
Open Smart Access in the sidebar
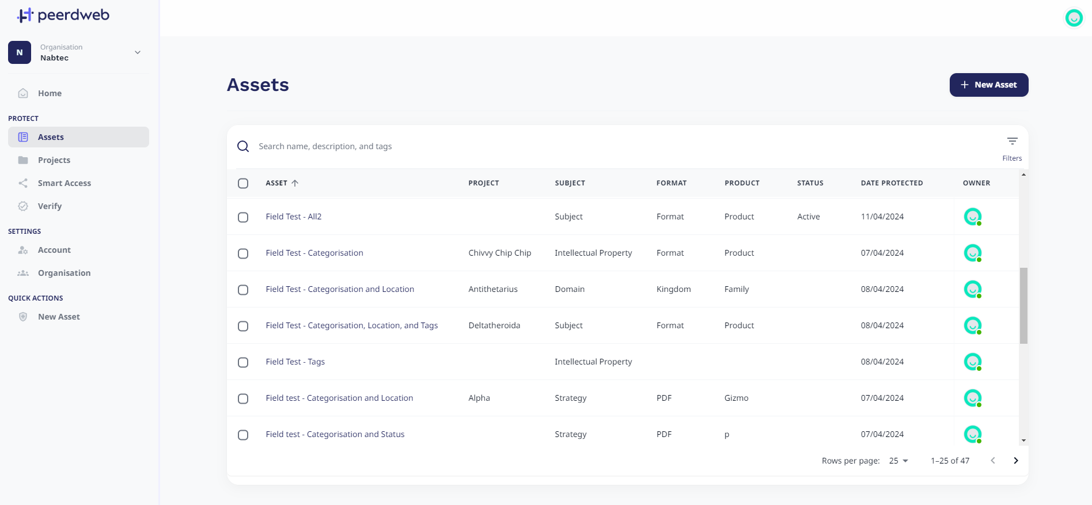pyautogui.click(x=78, y=183)
